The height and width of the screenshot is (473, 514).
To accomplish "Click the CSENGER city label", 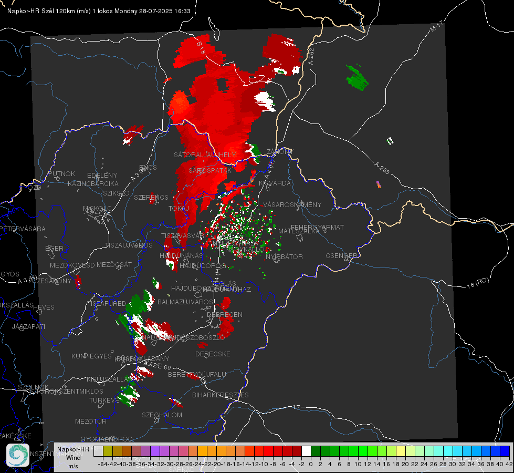I will click(x=341, y=256).
